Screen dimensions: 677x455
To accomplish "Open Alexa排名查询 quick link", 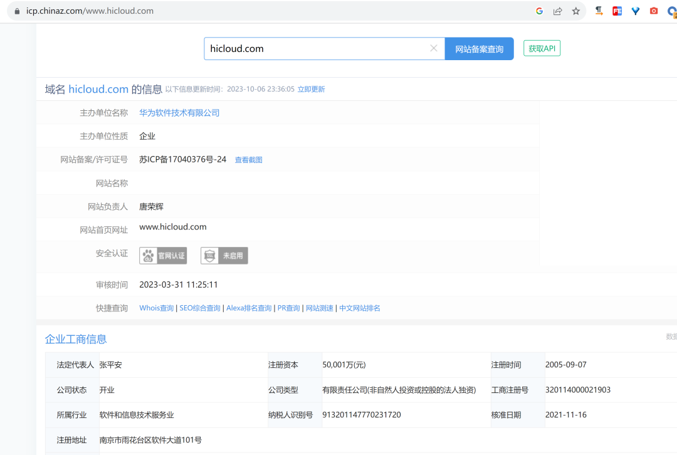I will (249, 308).
